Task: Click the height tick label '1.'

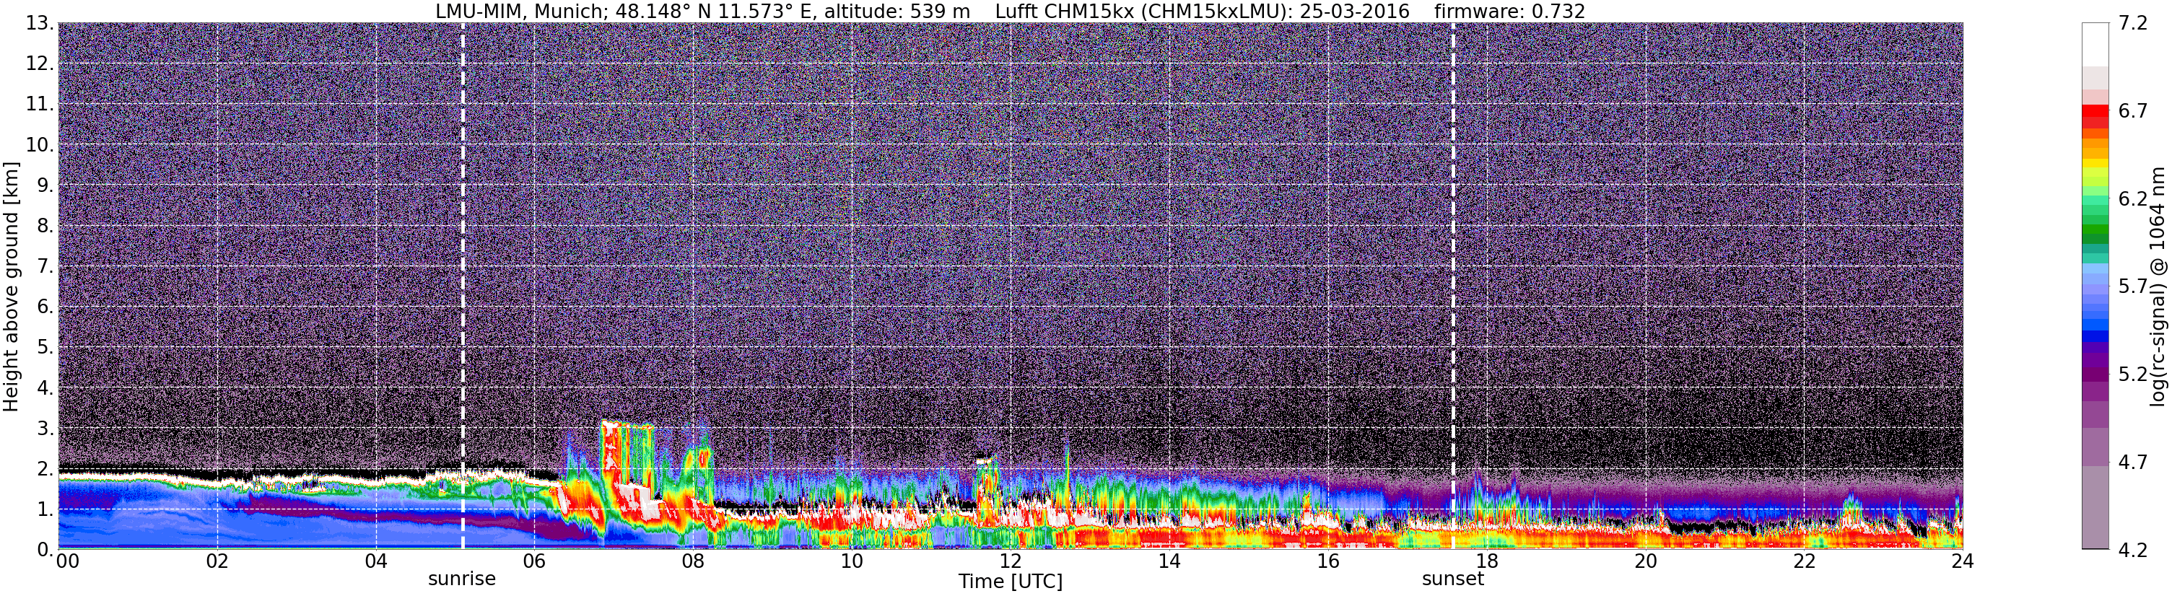Action: coord(45,508)
